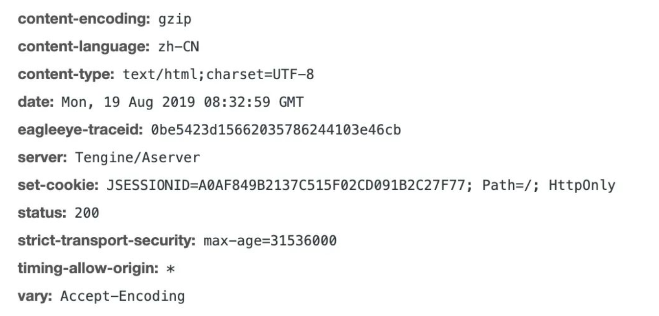Click the max-age=31536000 value
The width and height of the screenshot is (659, 316).
270,241
